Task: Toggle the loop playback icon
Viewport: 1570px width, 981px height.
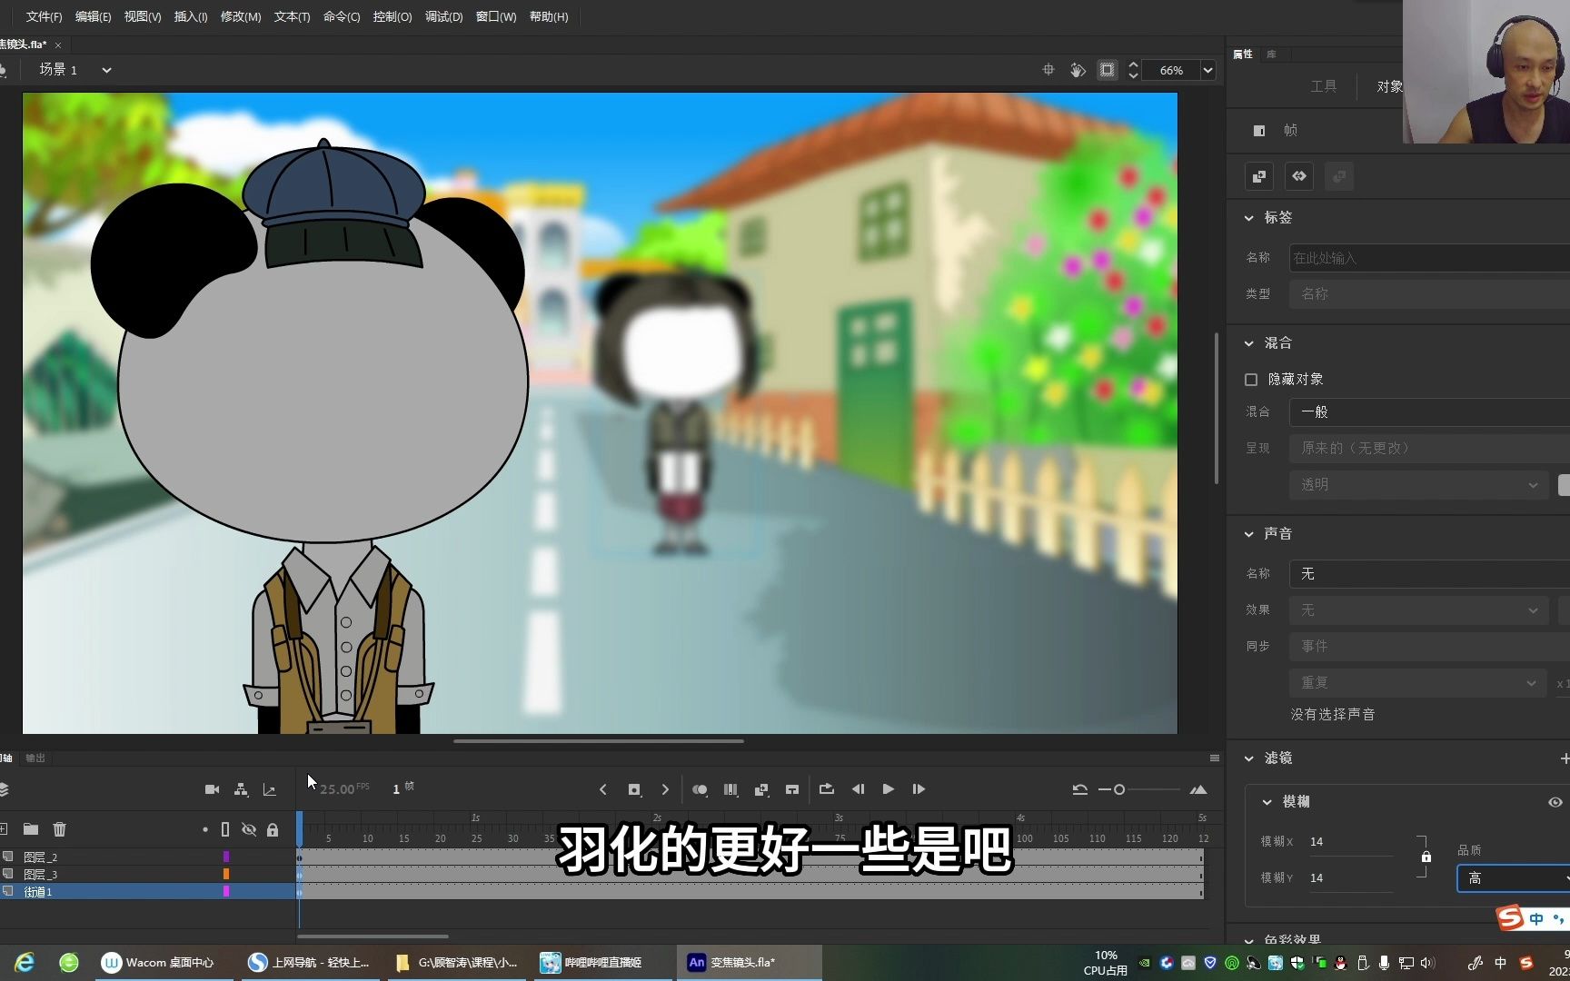Action: point(827,789)
